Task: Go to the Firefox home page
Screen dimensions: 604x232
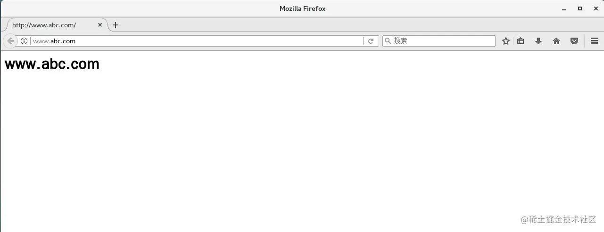Action: [556, 41]
